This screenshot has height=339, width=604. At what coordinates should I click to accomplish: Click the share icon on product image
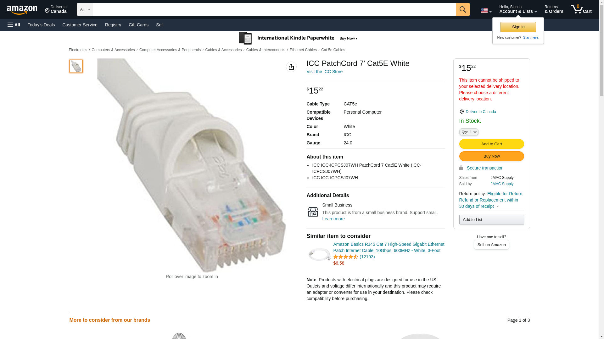point(291,67)
